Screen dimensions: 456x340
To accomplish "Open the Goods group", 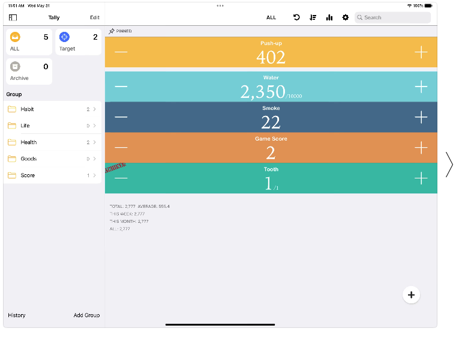I will point(52,159).
